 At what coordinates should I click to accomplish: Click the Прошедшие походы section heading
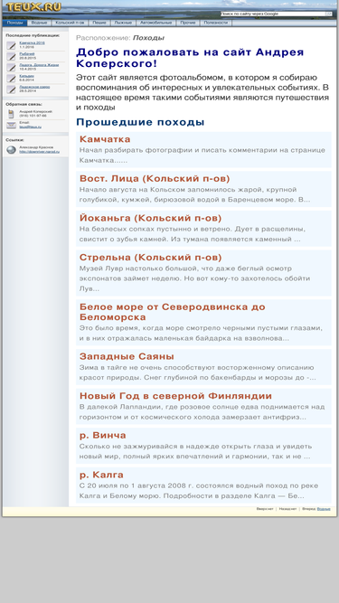[x=140, y=122]
